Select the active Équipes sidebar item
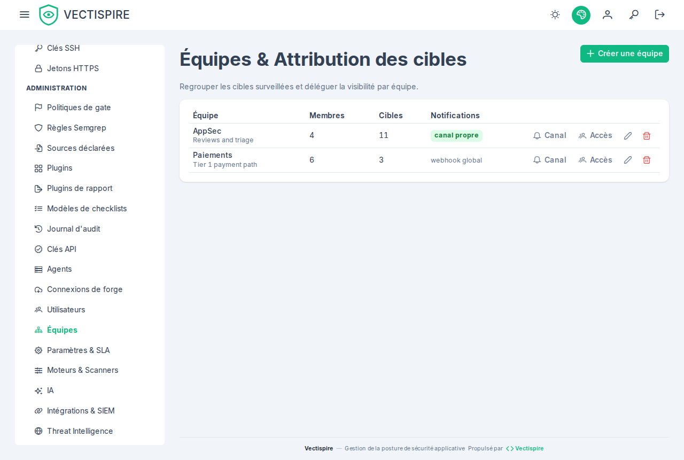The width and height of the screenshot is (684, 460). [x=90, y=330]
